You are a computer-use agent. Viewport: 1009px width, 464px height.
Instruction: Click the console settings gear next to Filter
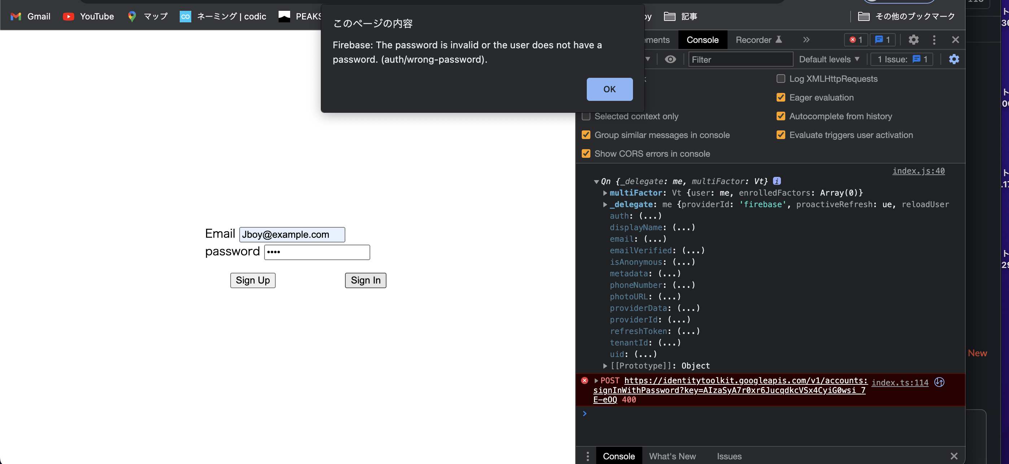954,59
